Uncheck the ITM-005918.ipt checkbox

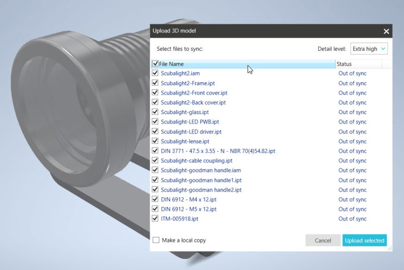coord(155,218)
